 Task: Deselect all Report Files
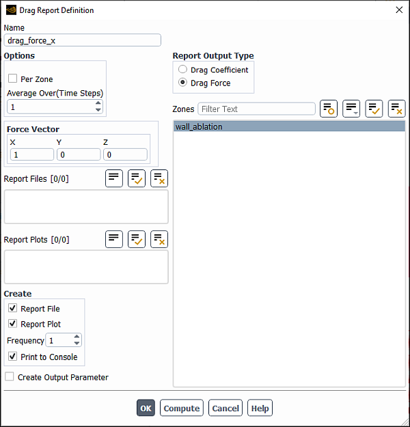[159, 179]
